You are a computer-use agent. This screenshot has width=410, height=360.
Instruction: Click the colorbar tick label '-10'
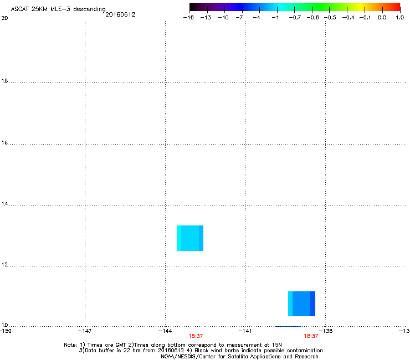pyautogui.click(x=223, y=18)
